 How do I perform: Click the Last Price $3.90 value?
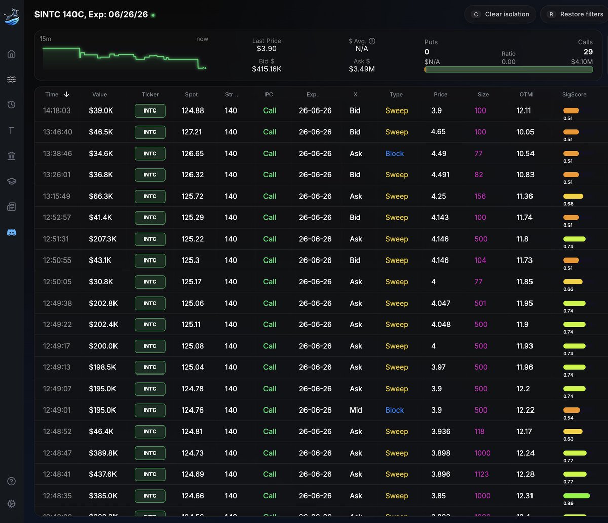pos(267,49)
